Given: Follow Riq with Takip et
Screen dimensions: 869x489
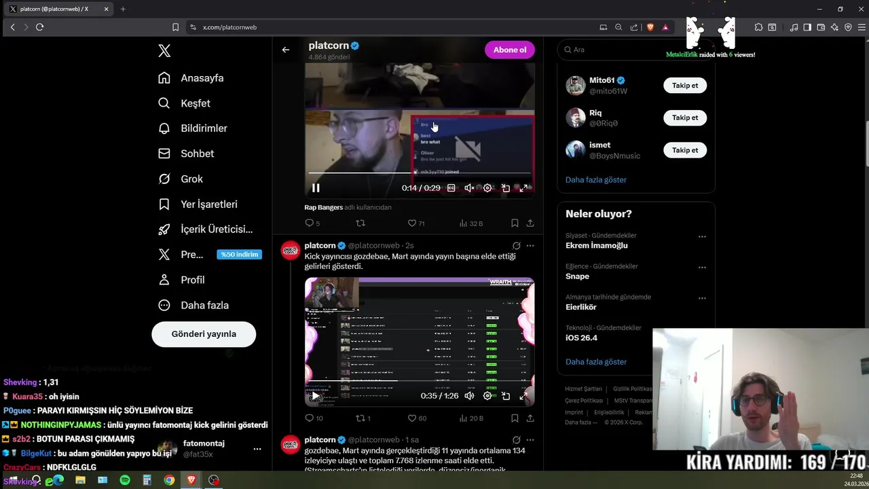Looking at the screenshot, I should point(685,117).
